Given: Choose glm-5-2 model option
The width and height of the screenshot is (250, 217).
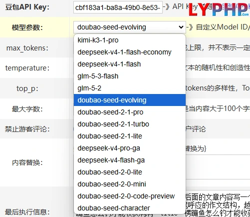Looking at the screenshot, I should tap(130, 88).
